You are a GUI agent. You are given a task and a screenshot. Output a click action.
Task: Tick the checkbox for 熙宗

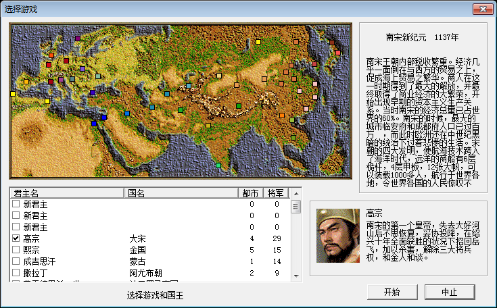16,249
